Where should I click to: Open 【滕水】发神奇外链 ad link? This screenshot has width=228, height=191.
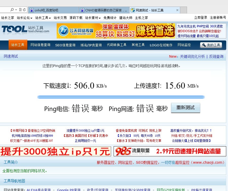[139, 141]
